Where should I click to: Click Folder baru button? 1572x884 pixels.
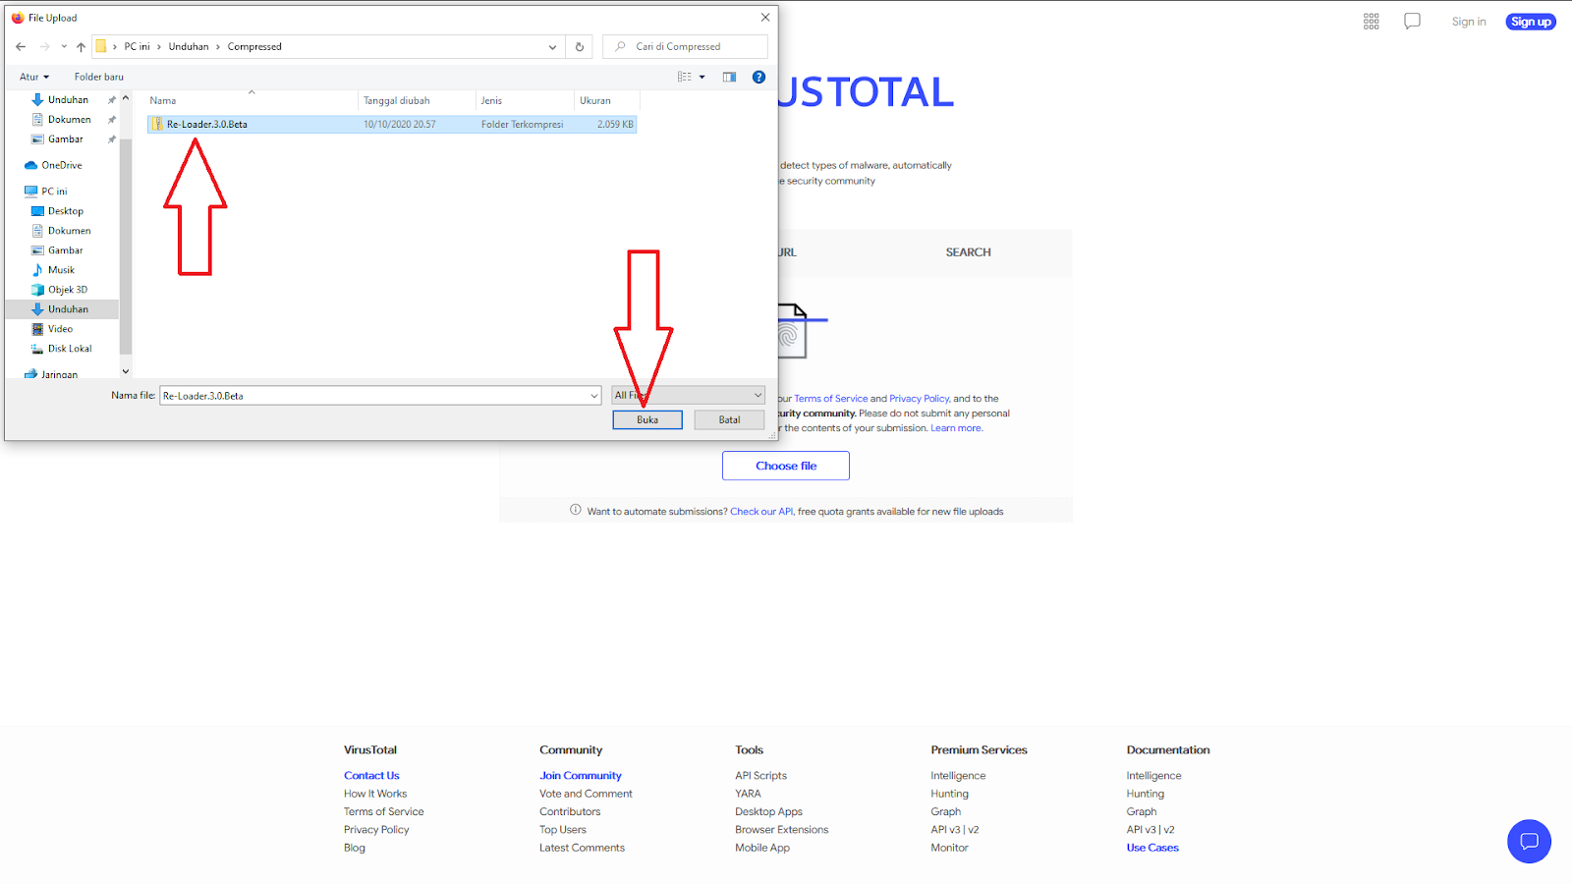tap(99, 77)
